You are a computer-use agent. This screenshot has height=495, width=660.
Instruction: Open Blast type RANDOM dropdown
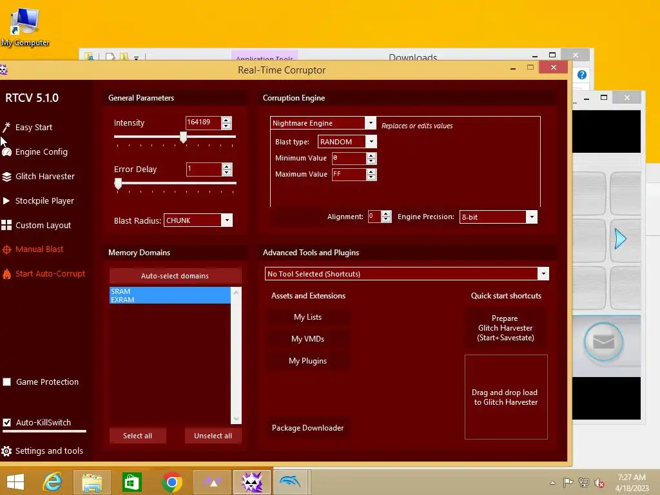[371, 142]
